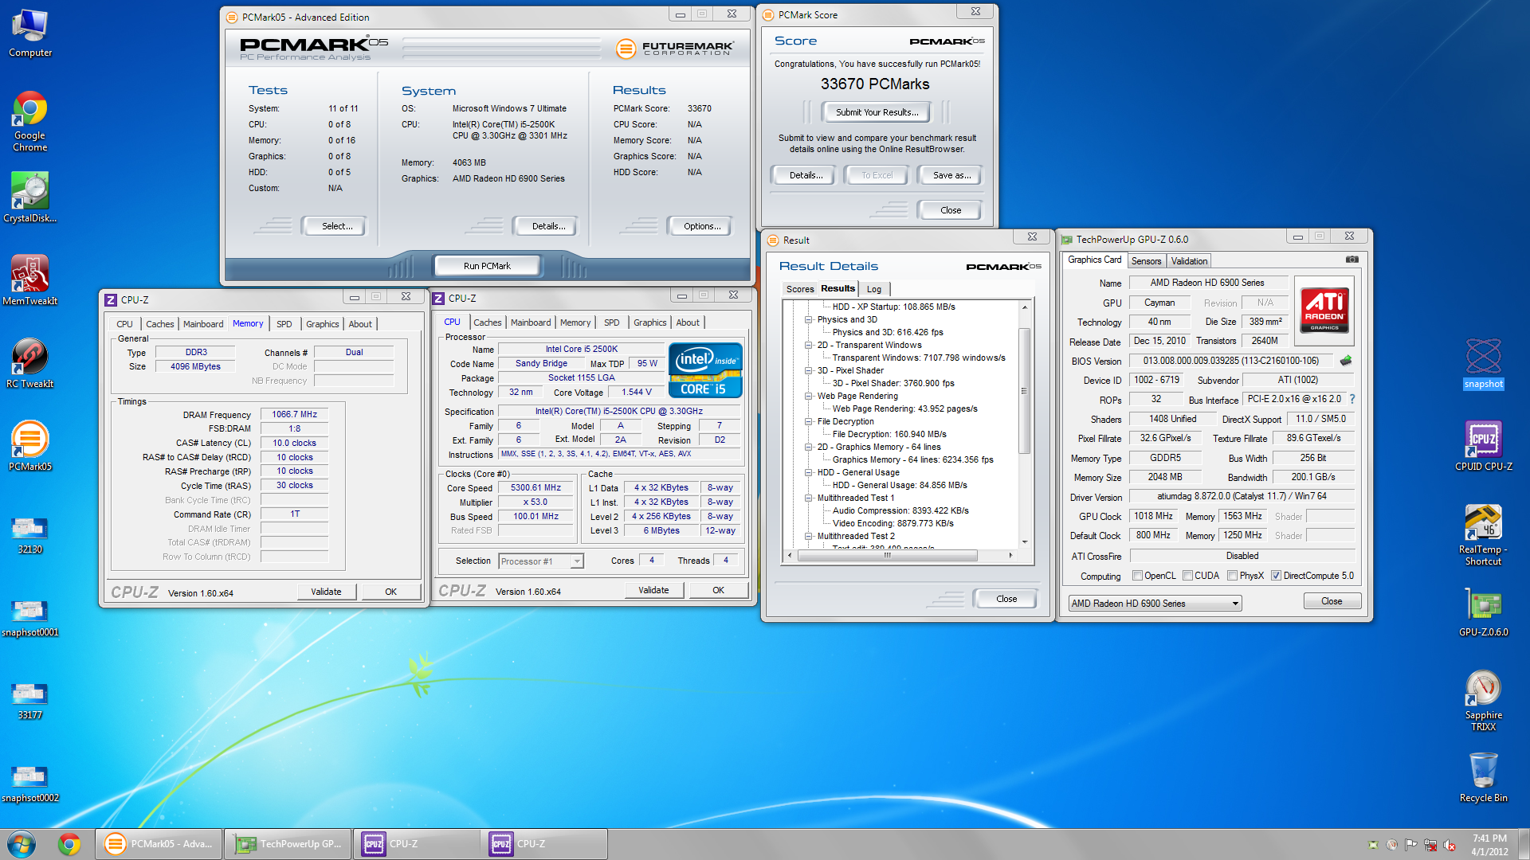Viewport: 1530px width, 860px height.
Task: Collapse Multithreaded Test 1 node
Action: pyautogui.click(x=808, y=498)
